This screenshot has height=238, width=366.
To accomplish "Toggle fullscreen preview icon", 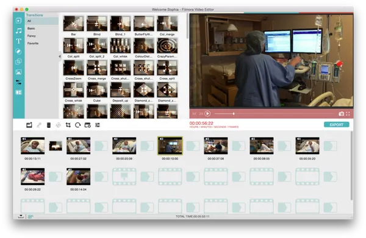I will coord(348,114).
